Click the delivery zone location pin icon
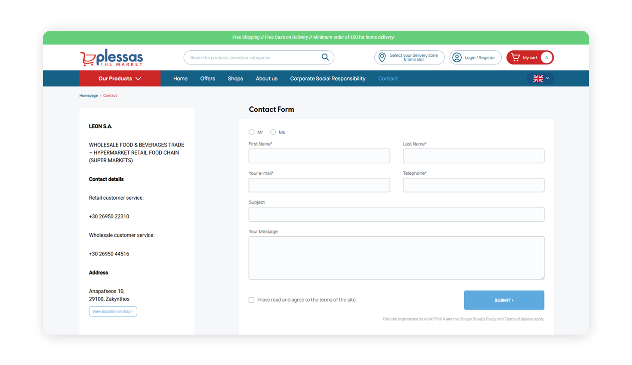Screen dimensions: 632x365 tap(382, 57)
